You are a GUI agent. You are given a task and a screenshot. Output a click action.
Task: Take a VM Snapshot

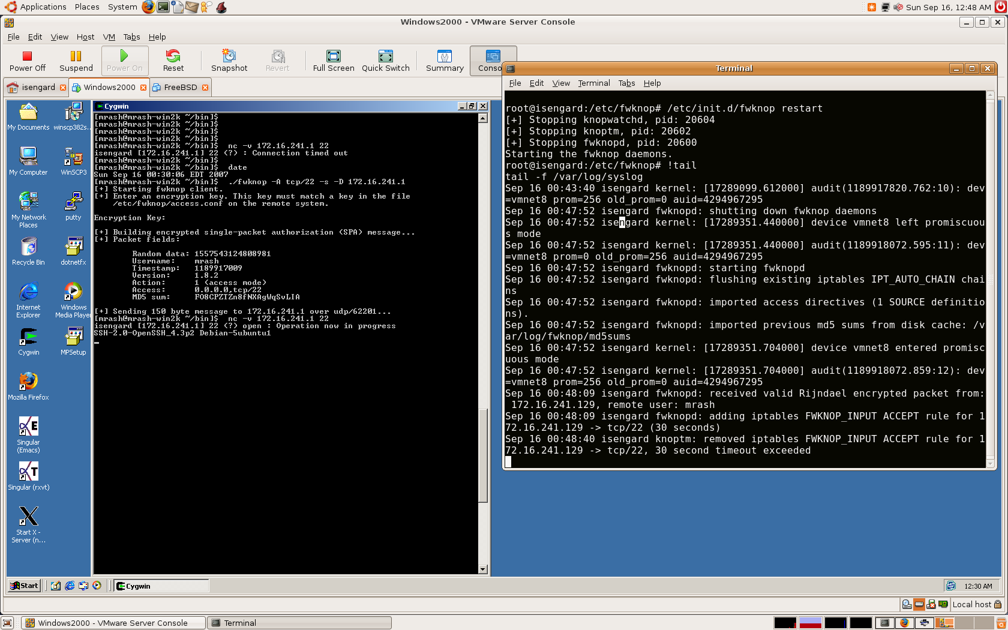coord(229,61)
